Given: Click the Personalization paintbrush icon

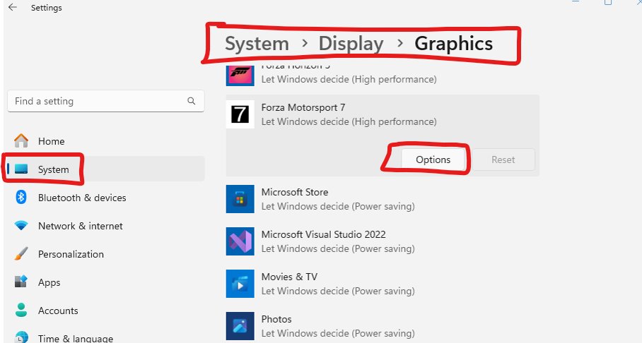Looking at the screenshot, I should (x=21, y=254).
